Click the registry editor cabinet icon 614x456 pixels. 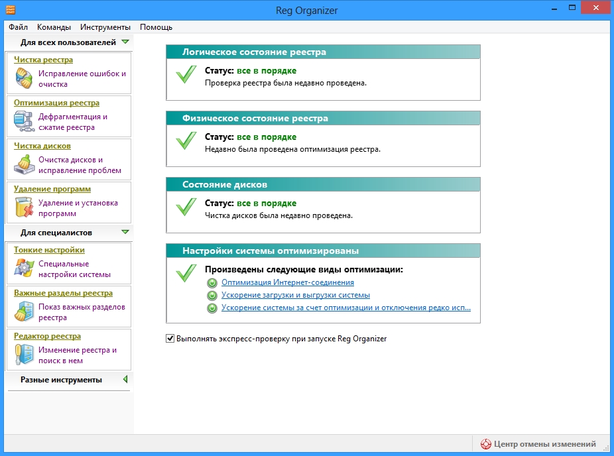tap(24, 354)
